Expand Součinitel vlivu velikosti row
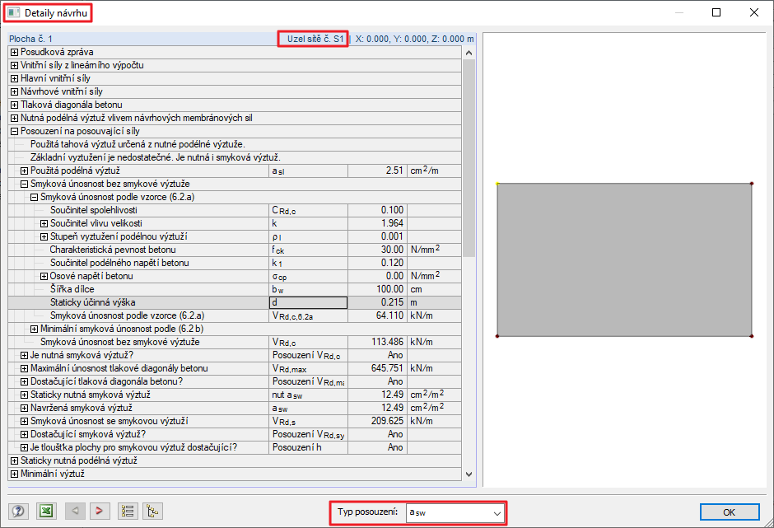The image size is (774, 528). click(44, 223)
